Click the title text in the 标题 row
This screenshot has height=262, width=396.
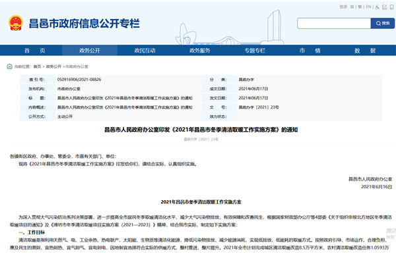(x=125, y=98)
